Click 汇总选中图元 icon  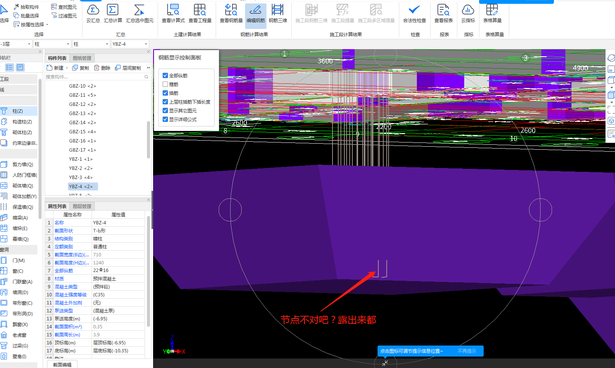140,14
